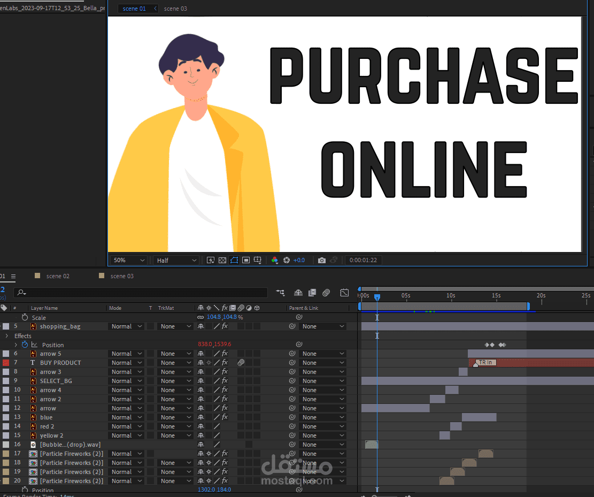Toggle collapse transformations on layer 17 Particle Fireworks
This screenshot has width=594, height=497.
coord(209,454)
